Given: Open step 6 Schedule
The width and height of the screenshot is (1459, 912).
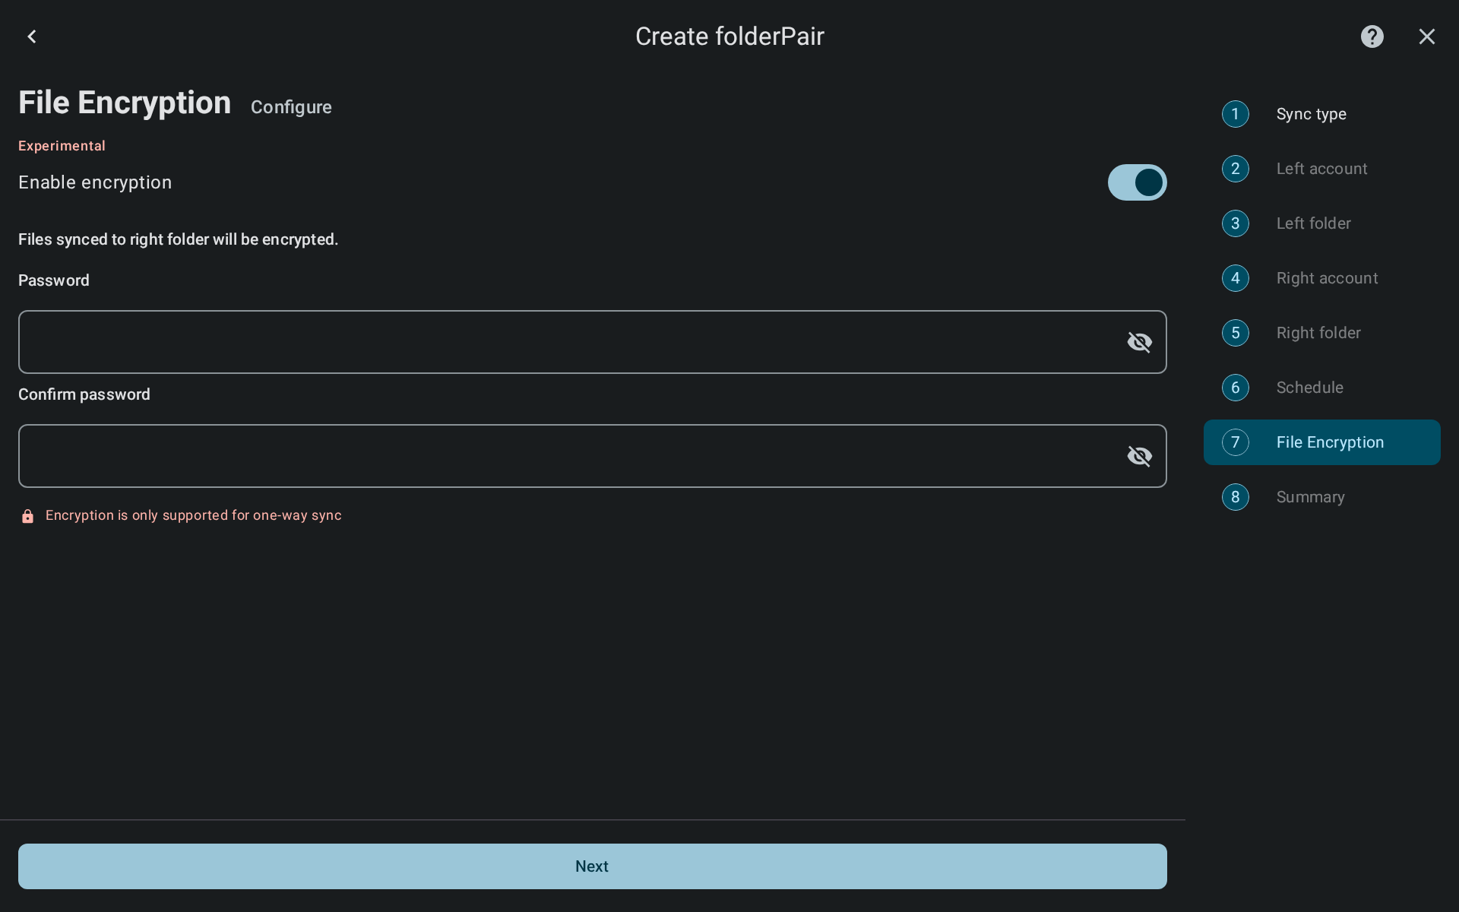Looking at the screenshot, I should 1321,388.
